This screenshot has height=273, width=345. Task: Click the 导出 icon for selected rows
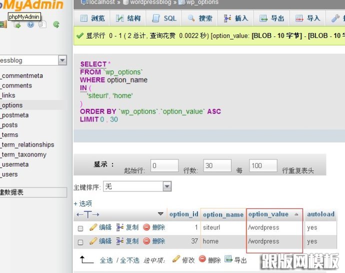(x=228, y=259)
